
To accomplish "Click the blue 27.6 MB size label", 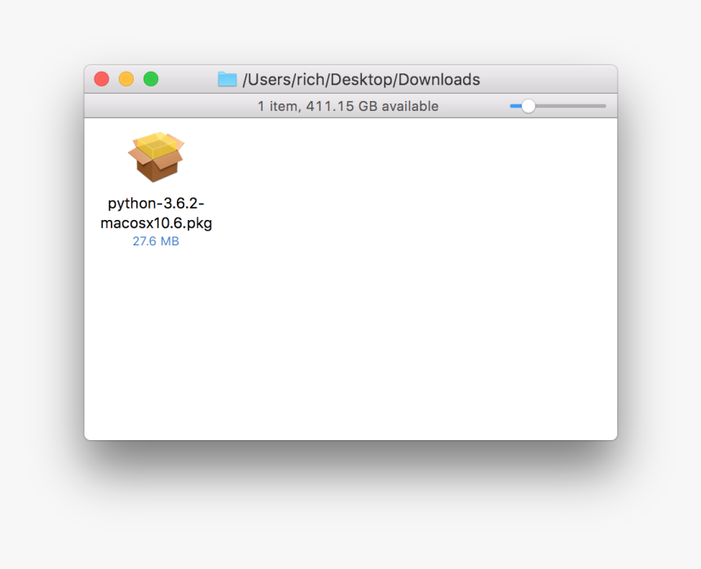I will (x=156, y=240).
